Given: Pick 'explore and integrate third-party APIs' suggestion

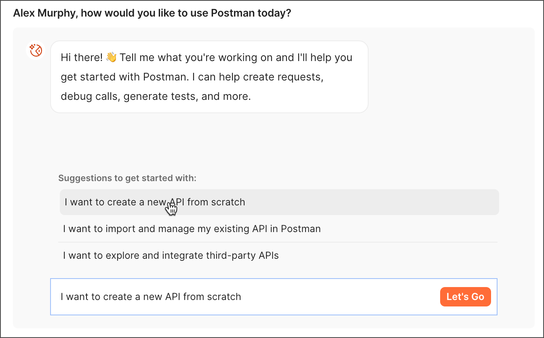Looking at the screenshot, I should coord(171,256).
